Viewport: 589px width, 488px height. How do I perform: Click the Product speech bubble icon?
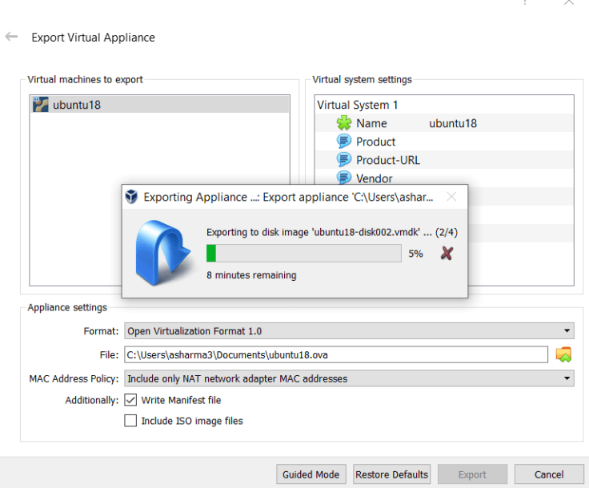click(344, 142)
